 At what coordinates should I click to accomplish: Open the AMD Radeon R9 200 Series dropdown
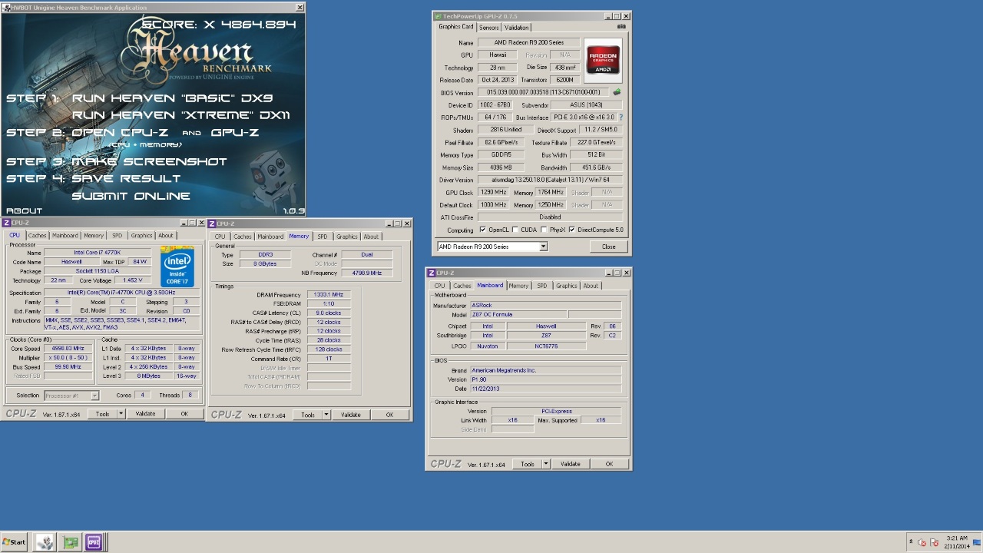[x=491, y=247]
